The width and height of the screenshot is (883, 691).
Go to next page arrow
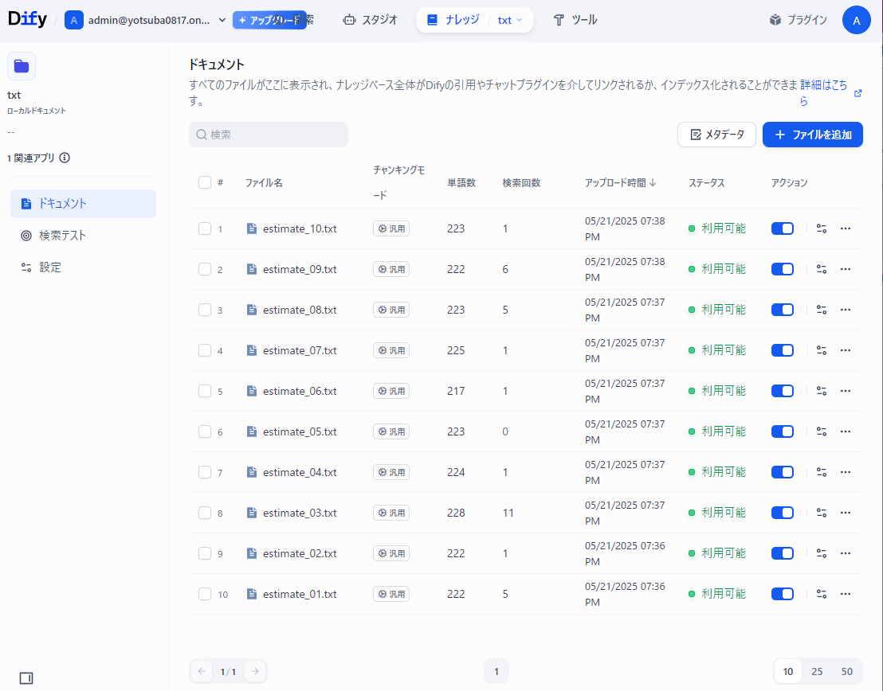[x=254, y=671]
